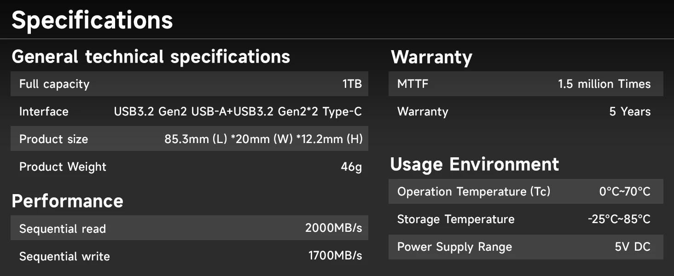Select the Power Supply Range label
The height and width of the screenshot is (276, 674).
(454, 247)
